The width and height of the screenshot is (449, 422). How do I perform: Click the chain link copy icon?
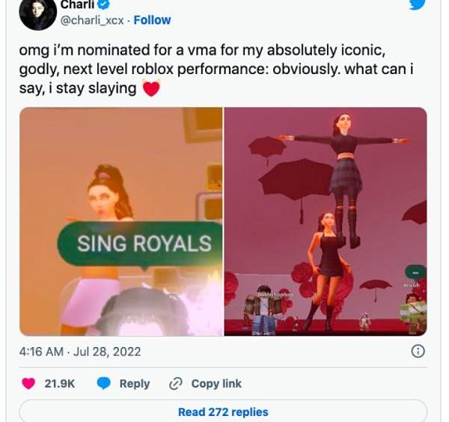point(176,383)
